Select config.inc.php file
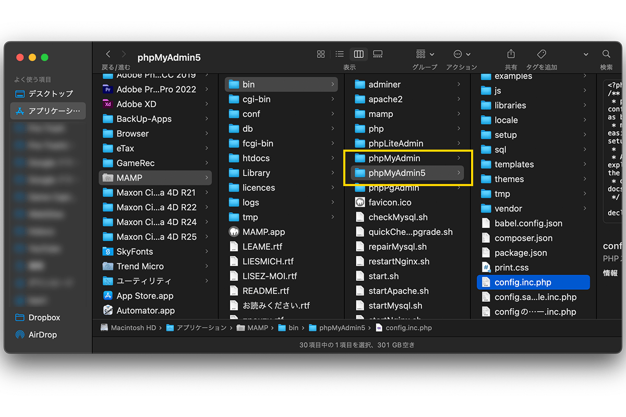626x417 pixels. pos(534,282)
